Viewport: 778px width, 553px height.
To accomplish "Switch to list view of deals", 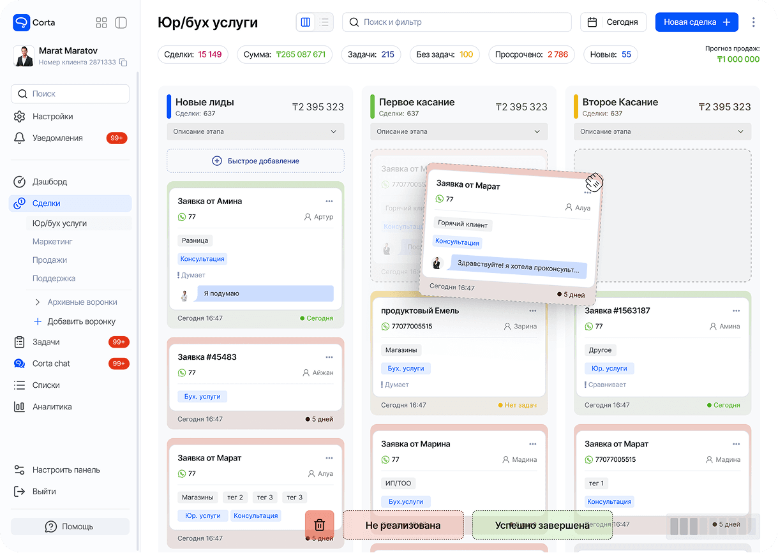I will pyautogui.click(x=325, y=22).
